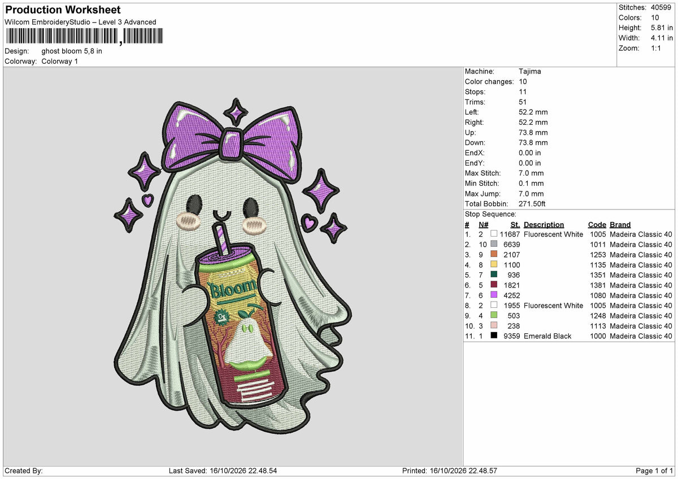The image size is (678, 479).
Task: Click the stitch count 1955 in stop 8
Action: [511, 305]
